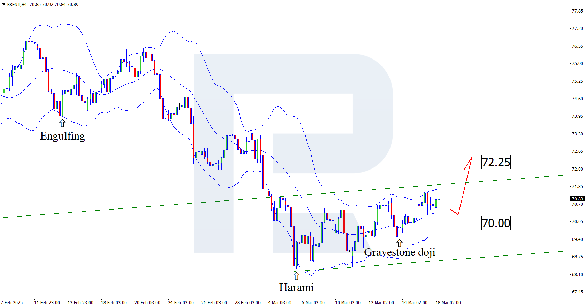Viewport: 587px width, 307px height.
Task: Select the current price tag 70.89
Action: (577, 199)
